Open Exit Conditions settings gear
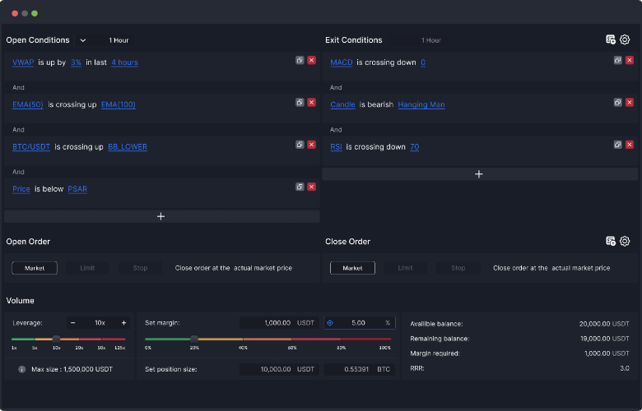This screenshot has height=411, width=642. (x=625, y=39)
